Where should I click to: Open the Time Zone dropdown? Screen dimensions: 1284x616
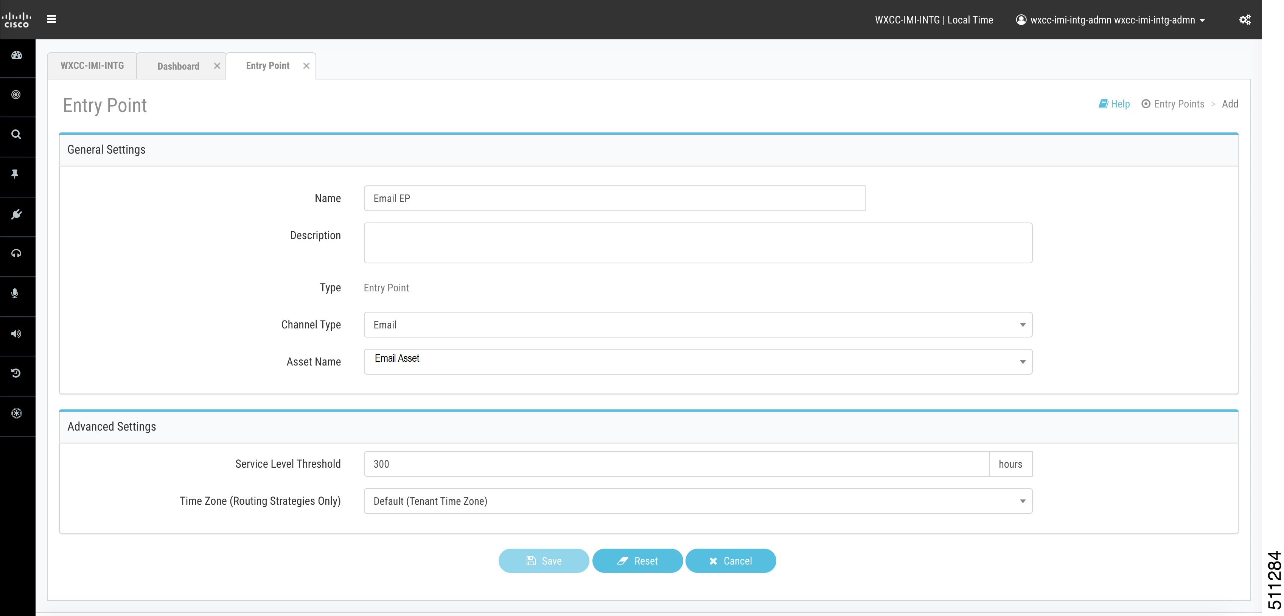tap(698, 501)
